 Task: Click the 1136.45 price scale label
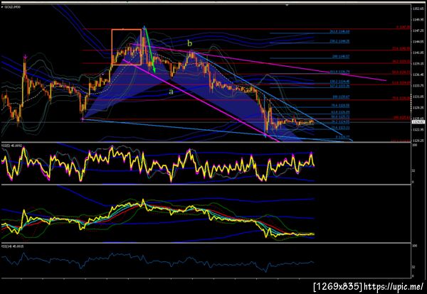[x=417, y=75]
